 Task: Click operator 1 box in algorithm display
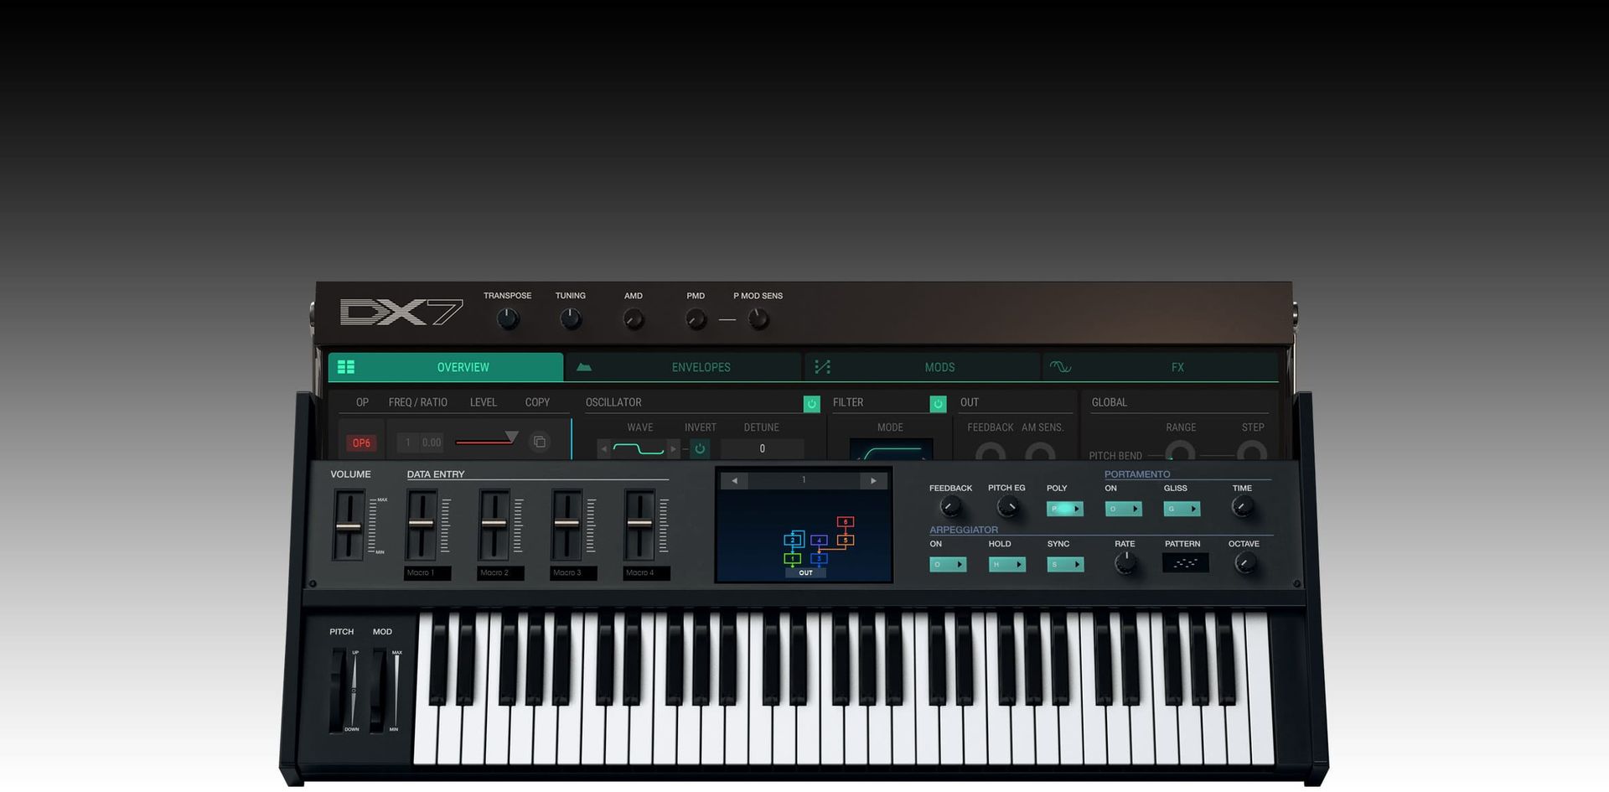(x=793, y=558)
